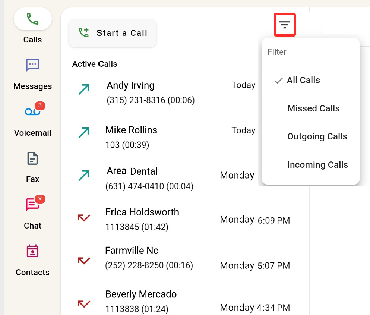
Task: Click the Start a Call button
Action: [113, 33]
